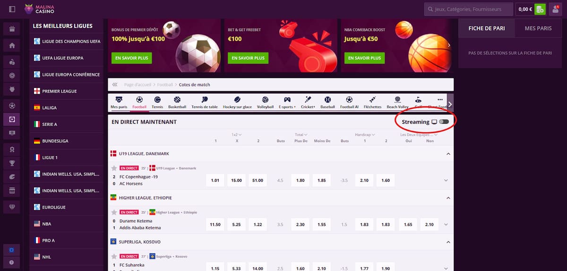Click the Jeux, Catégories, Fournisseurs search field
The height and width of the screenshot is (271, 567).
469,9
